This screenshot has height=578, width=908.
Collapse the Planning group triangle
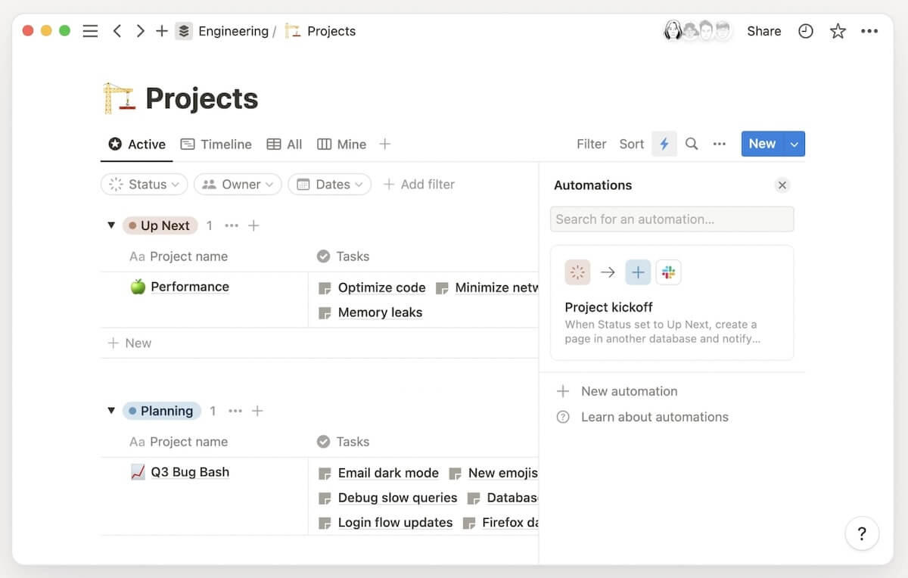(x=111, y=411)
